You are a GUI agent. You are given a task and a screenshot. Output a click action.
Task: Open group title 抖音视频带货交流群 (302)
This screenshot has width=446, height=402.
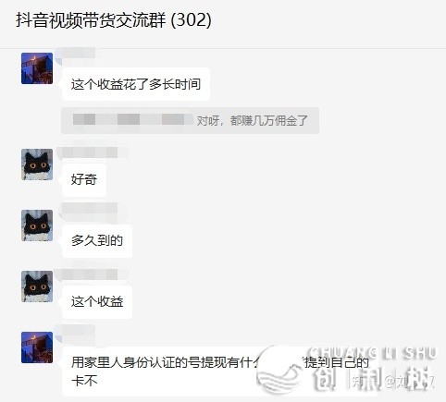tap(114, 20)
